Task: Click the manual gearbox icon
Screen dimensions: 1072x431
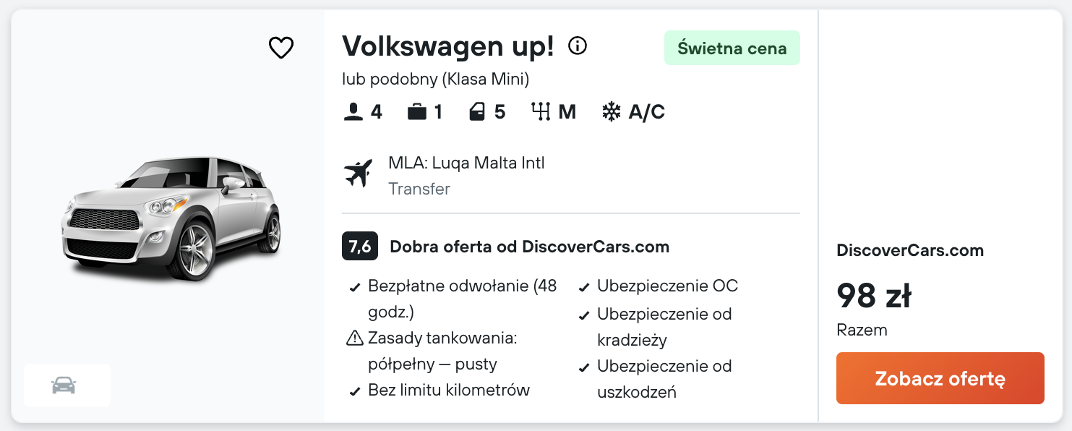Action: (x=541, y=112)
